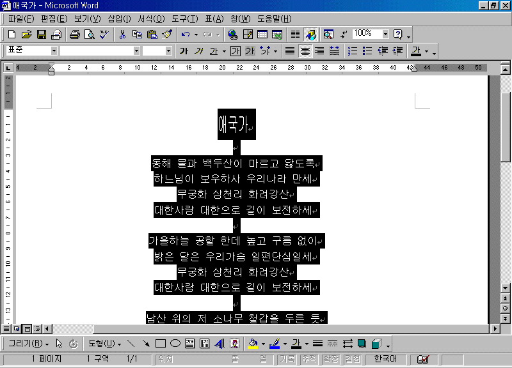Insert clip art from the drawing toolbar
This screenshot has width=512, height=368.
click(x=234, y=344)
